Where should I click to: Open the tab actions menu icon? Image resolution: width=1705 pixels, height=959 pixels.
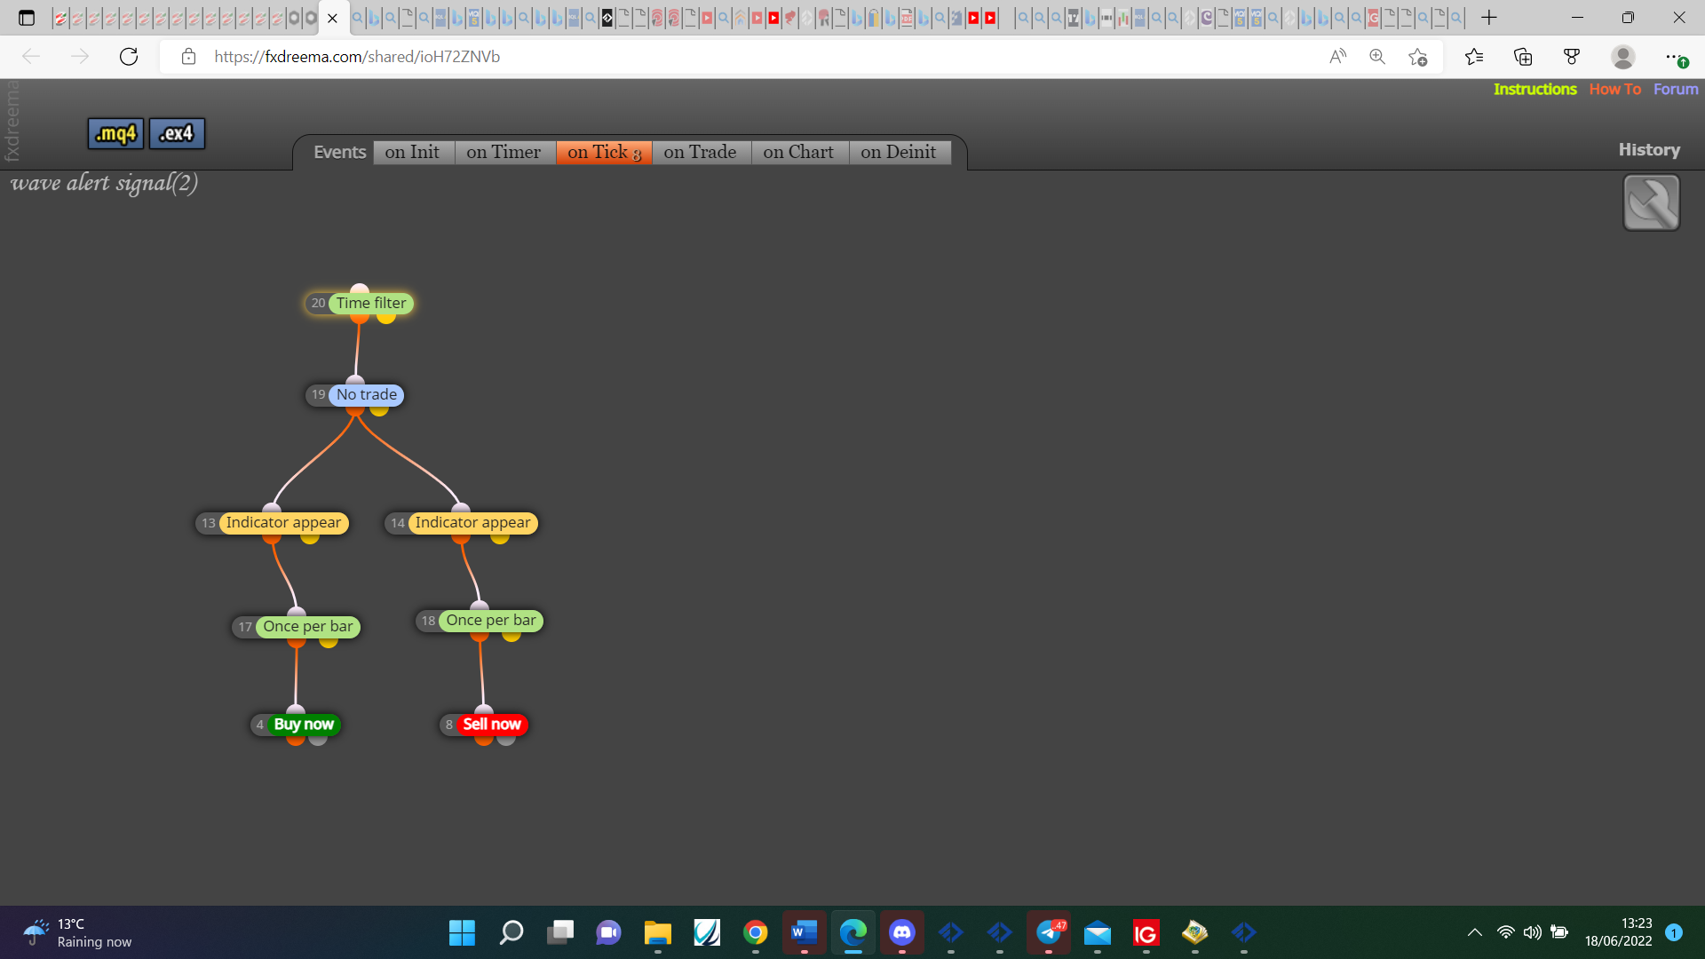(27, 18)
